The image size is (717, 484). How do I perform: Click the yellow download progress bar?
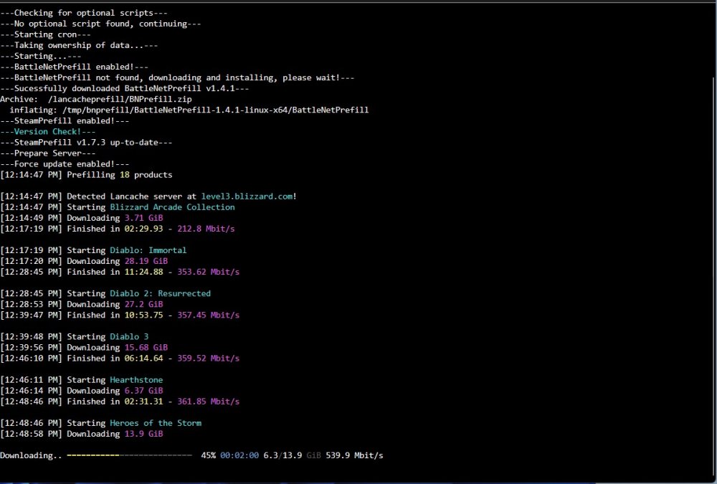point(129,455)
